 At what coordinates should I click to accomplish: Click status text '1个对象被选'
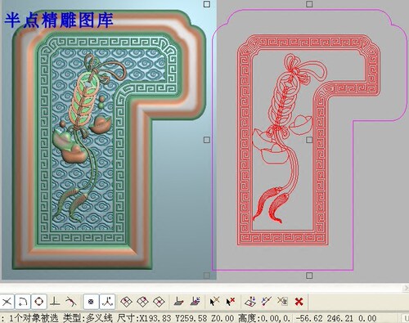pyautogui.click(x=34, y=318)
